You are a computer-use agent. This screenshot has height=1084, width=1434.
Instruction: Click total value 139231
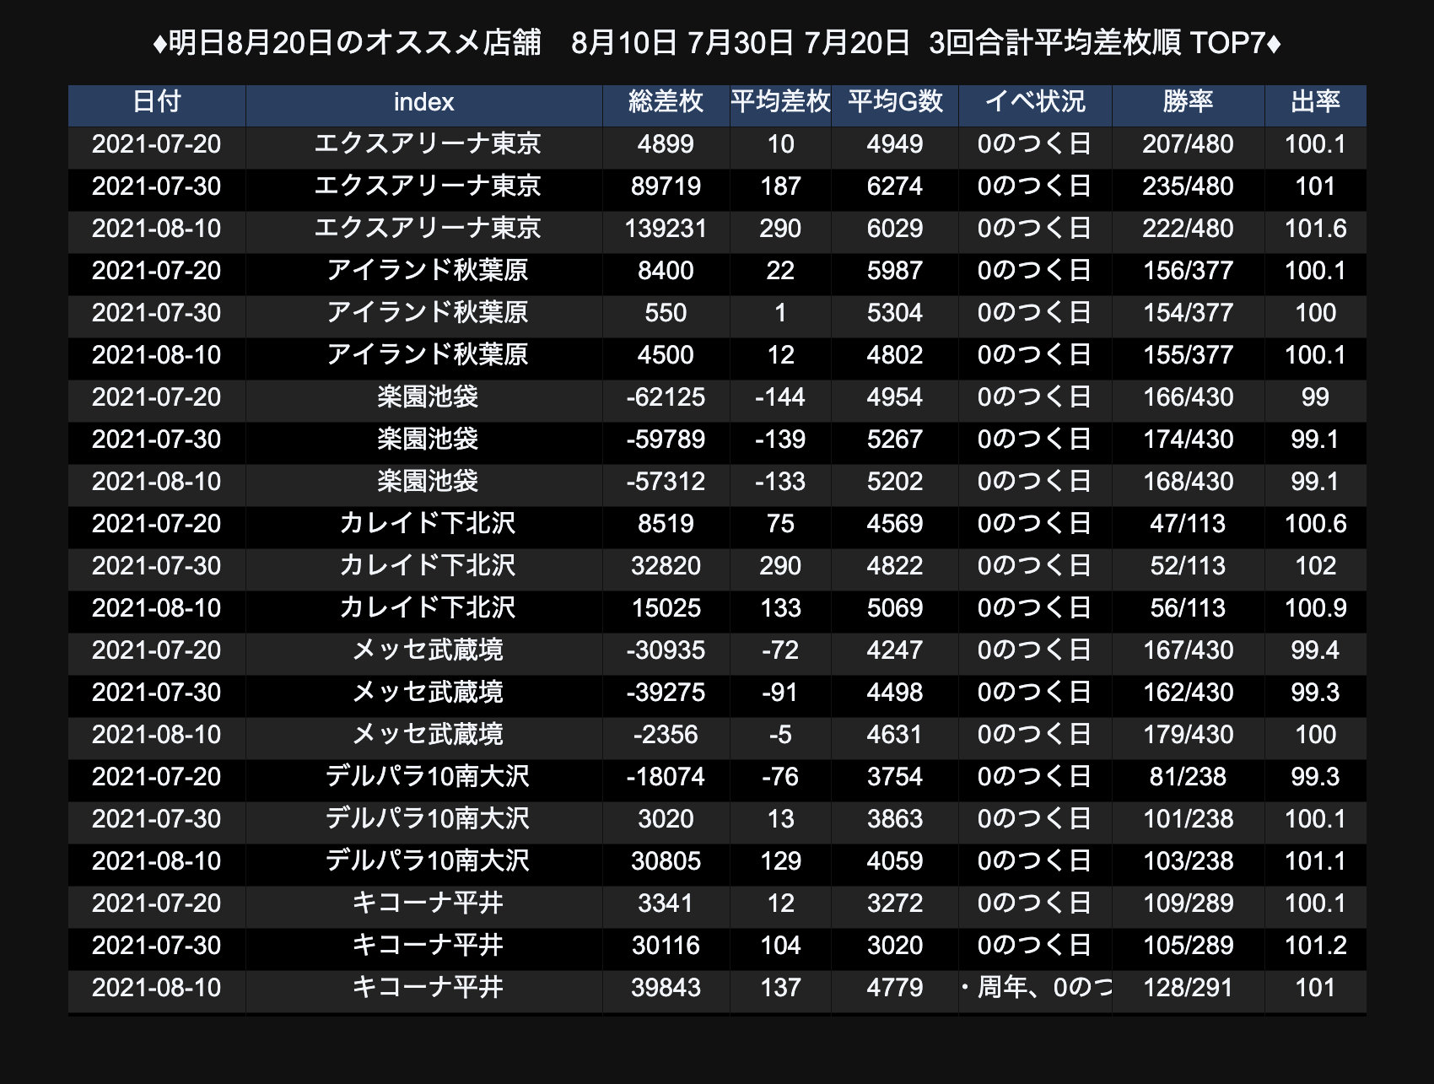666,229
